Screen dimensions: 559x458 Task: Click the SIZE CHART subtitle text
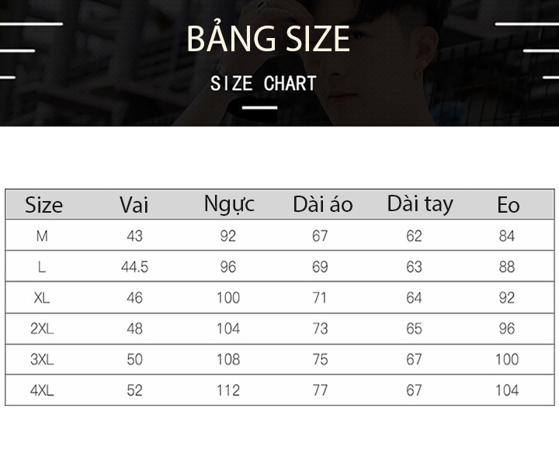click(263, 84)
